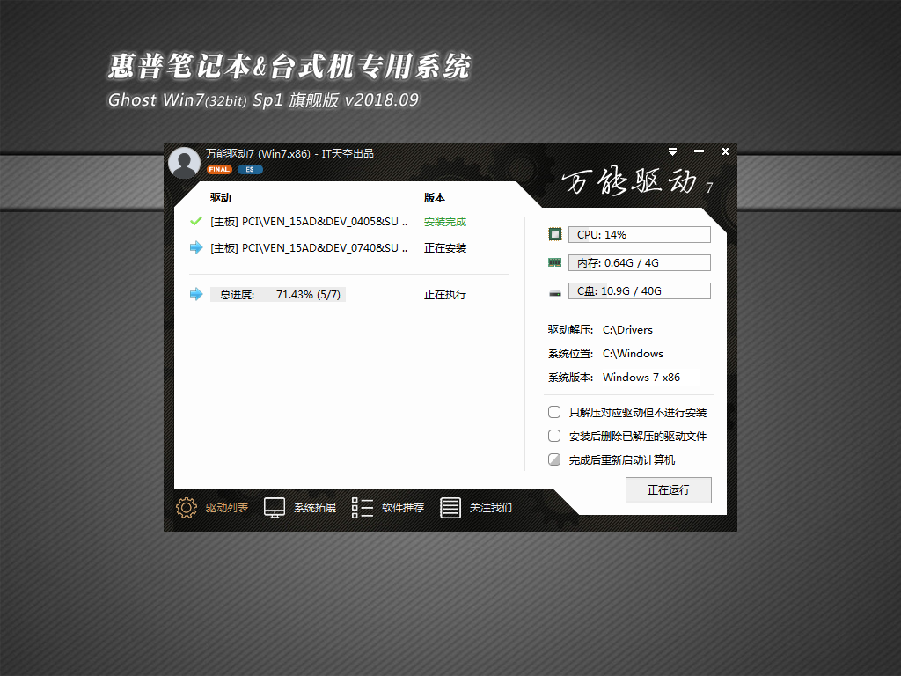Click the 正在运行 button
The height and width of the screenshot is (676, 901).
click(668, 490)
